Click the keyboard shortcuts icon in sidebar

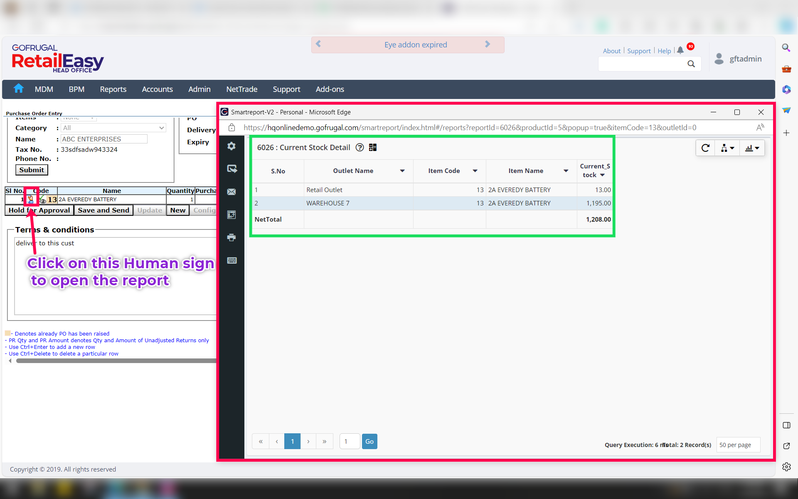pyautogui.click(x=232, y=260)
